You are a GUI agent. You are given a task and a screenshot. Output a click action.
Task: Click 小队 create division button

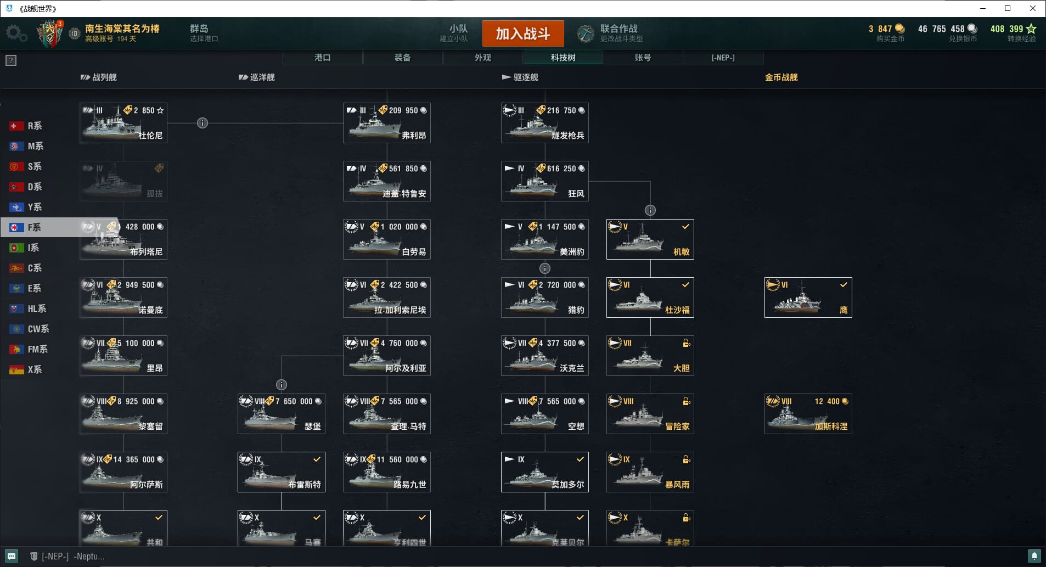coord(454,33)
